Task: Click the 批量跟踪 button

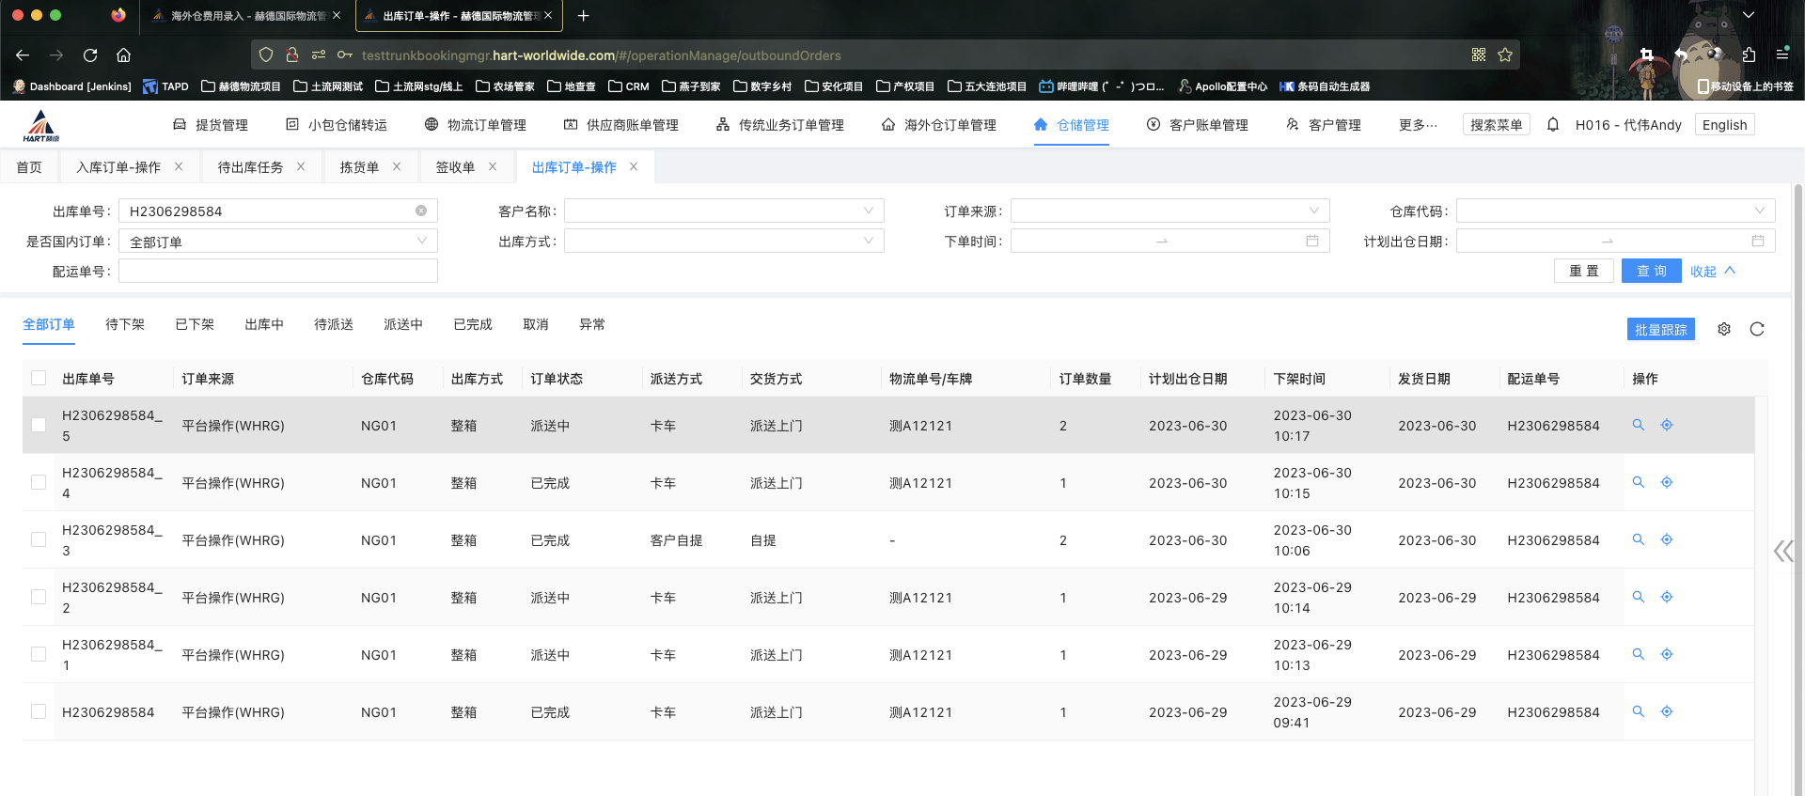Action: pyautogui.click(x=1660, y=329)
